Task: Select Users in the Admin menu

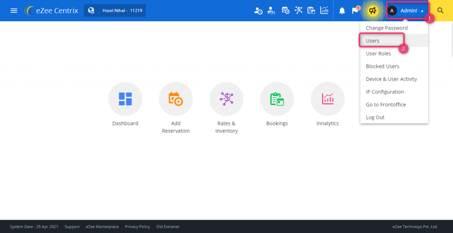Action: (394, 41)
